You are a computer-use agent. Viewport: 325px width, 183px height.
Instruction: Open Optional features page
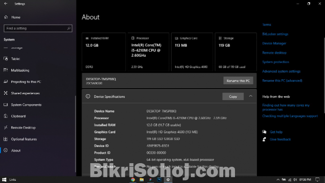pos(24,139)
